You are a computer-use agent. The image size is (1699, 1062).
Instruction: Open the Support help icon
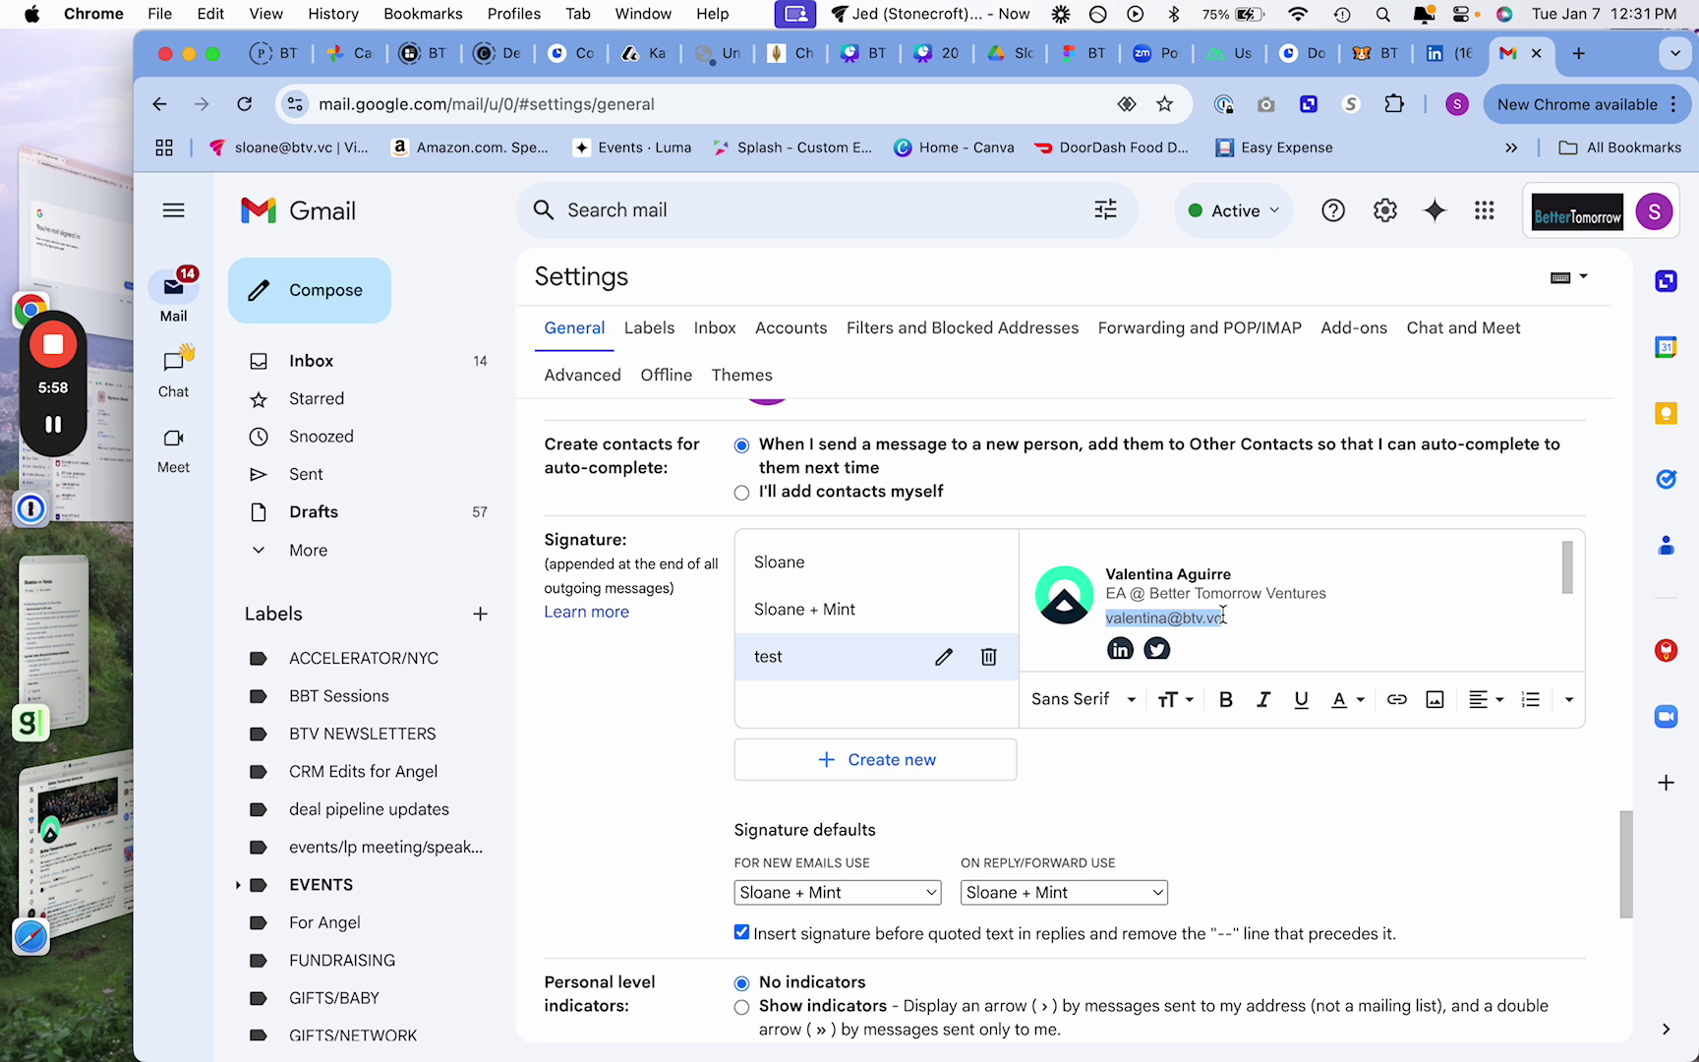coord(1333,210)
